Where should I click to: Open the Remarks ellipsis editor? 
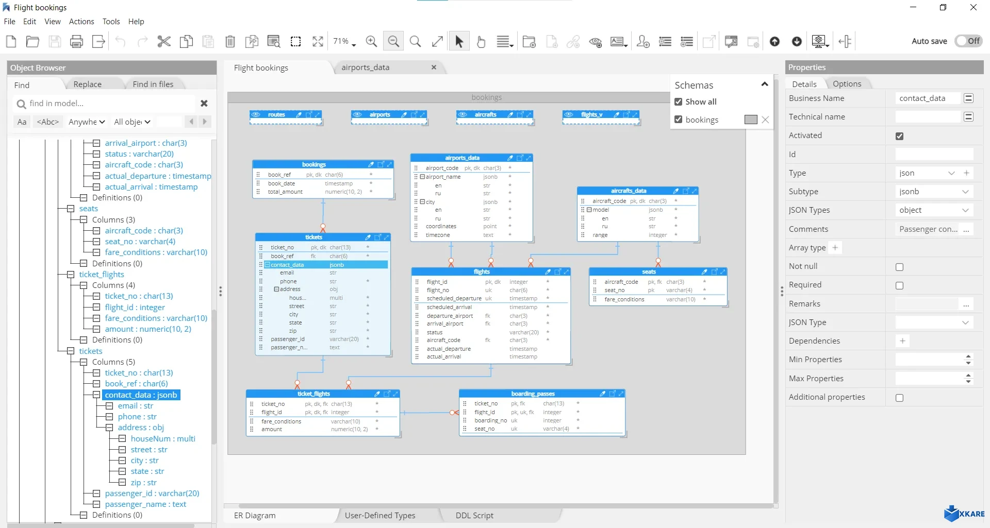click(966, 304)
